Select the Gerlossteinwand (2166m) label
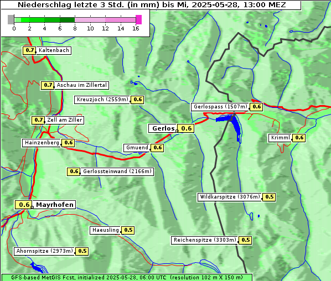The height and width of the screenshot is (281, 331). pyautogui.click(x=117, y=171)
